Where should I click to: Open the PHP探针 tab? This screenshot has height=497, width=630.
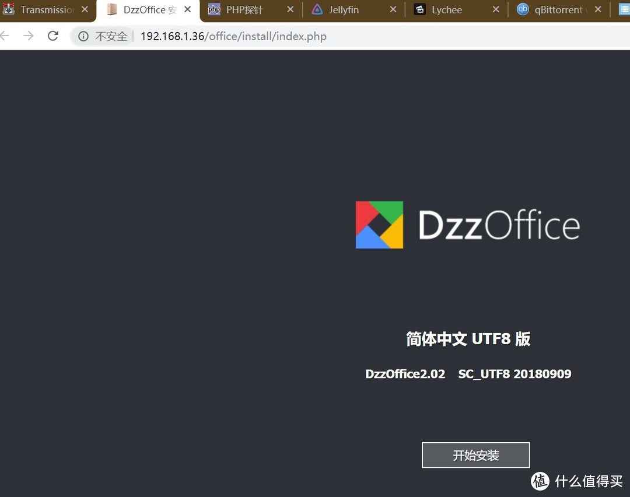[x=244, y=10]
